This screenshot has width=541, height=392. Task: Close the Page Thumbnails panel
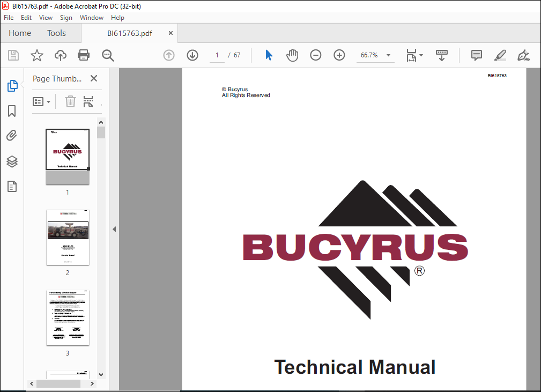coord(93,78)
